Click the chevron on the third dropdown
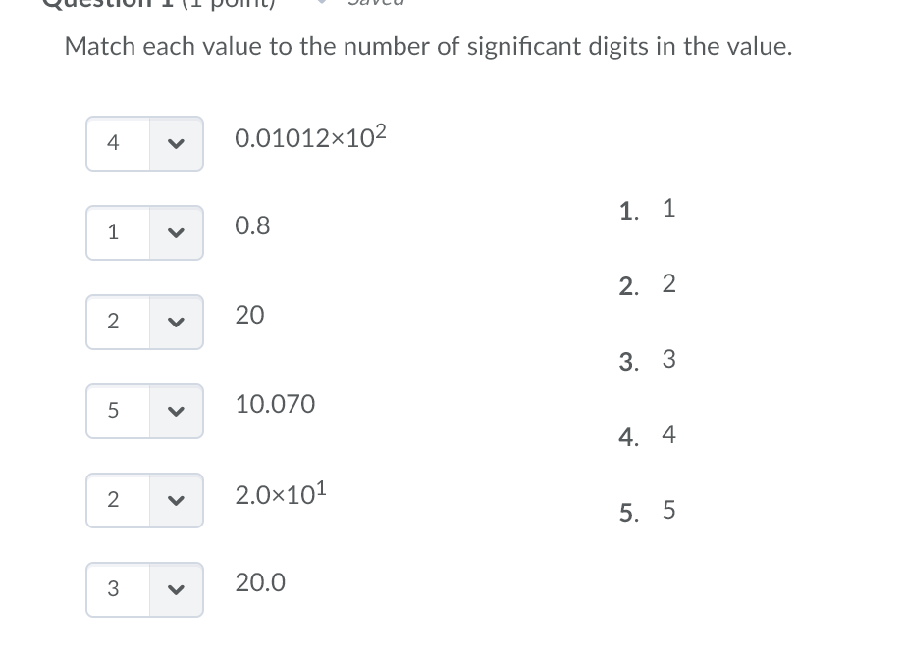The image size is (904, 651). [176, 322]
